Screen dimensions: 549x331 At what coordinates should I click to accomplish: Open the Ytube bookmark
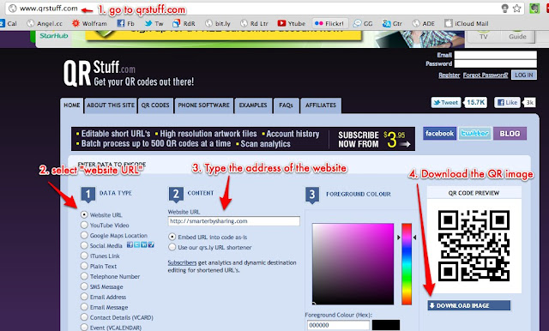[292, 23]
